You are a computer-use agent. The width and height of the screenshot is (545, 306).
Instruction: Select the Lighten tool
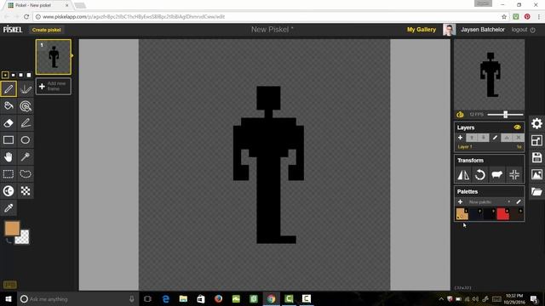click(x=9, y=190)
